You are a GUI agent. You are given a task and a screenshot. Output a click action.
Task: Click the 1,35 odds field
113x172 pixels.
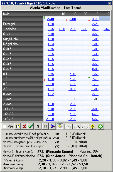(77, 127)
